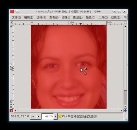Viewport: 137px width, 130px height.
Task: Click the round sticky button in title bar
Action: (x=17, y=12)
